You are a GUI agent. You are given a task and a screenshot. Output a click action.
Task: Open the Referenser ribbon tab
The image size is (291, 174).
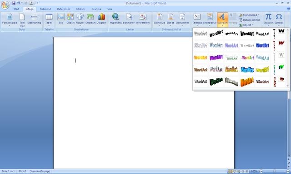(64, 9)
